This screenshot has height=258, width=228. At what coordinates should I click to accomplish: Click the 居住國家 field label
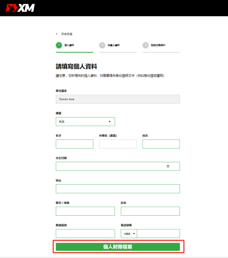coord(61,91)
